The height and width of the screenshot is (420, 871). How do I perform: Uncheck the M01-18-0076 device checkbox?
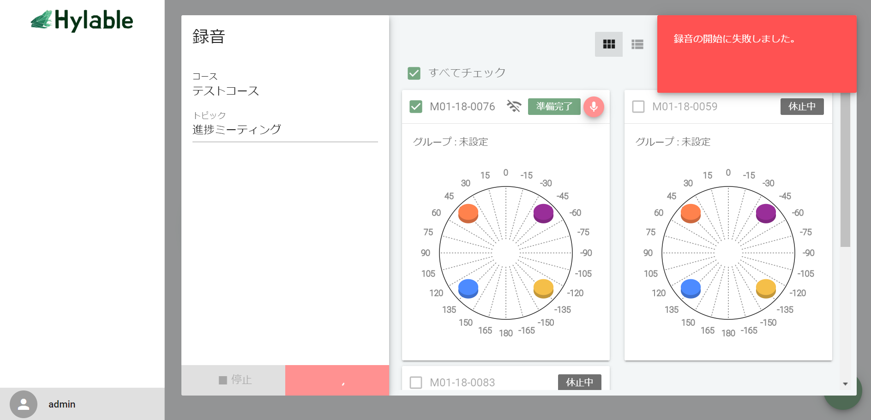(x=416, y=107)
